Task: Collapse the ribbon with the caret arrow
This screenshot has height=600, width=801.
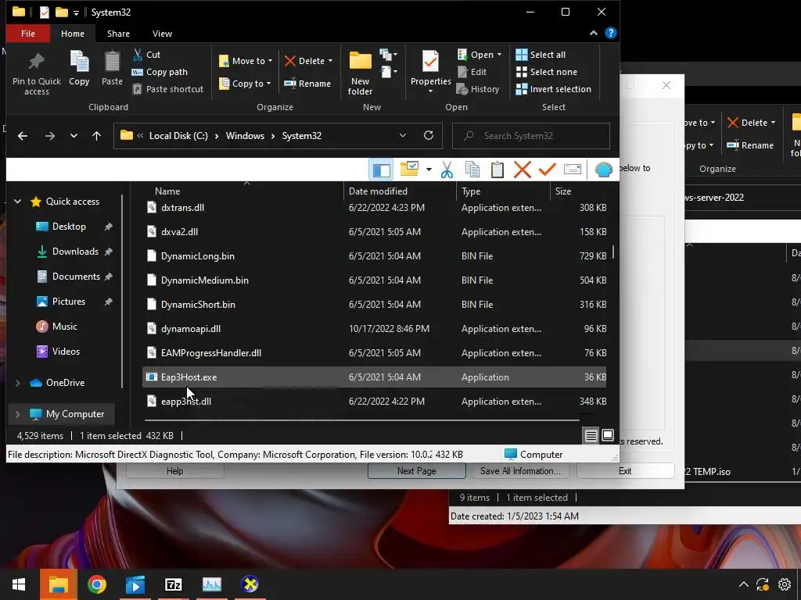Action: point(593,33)
